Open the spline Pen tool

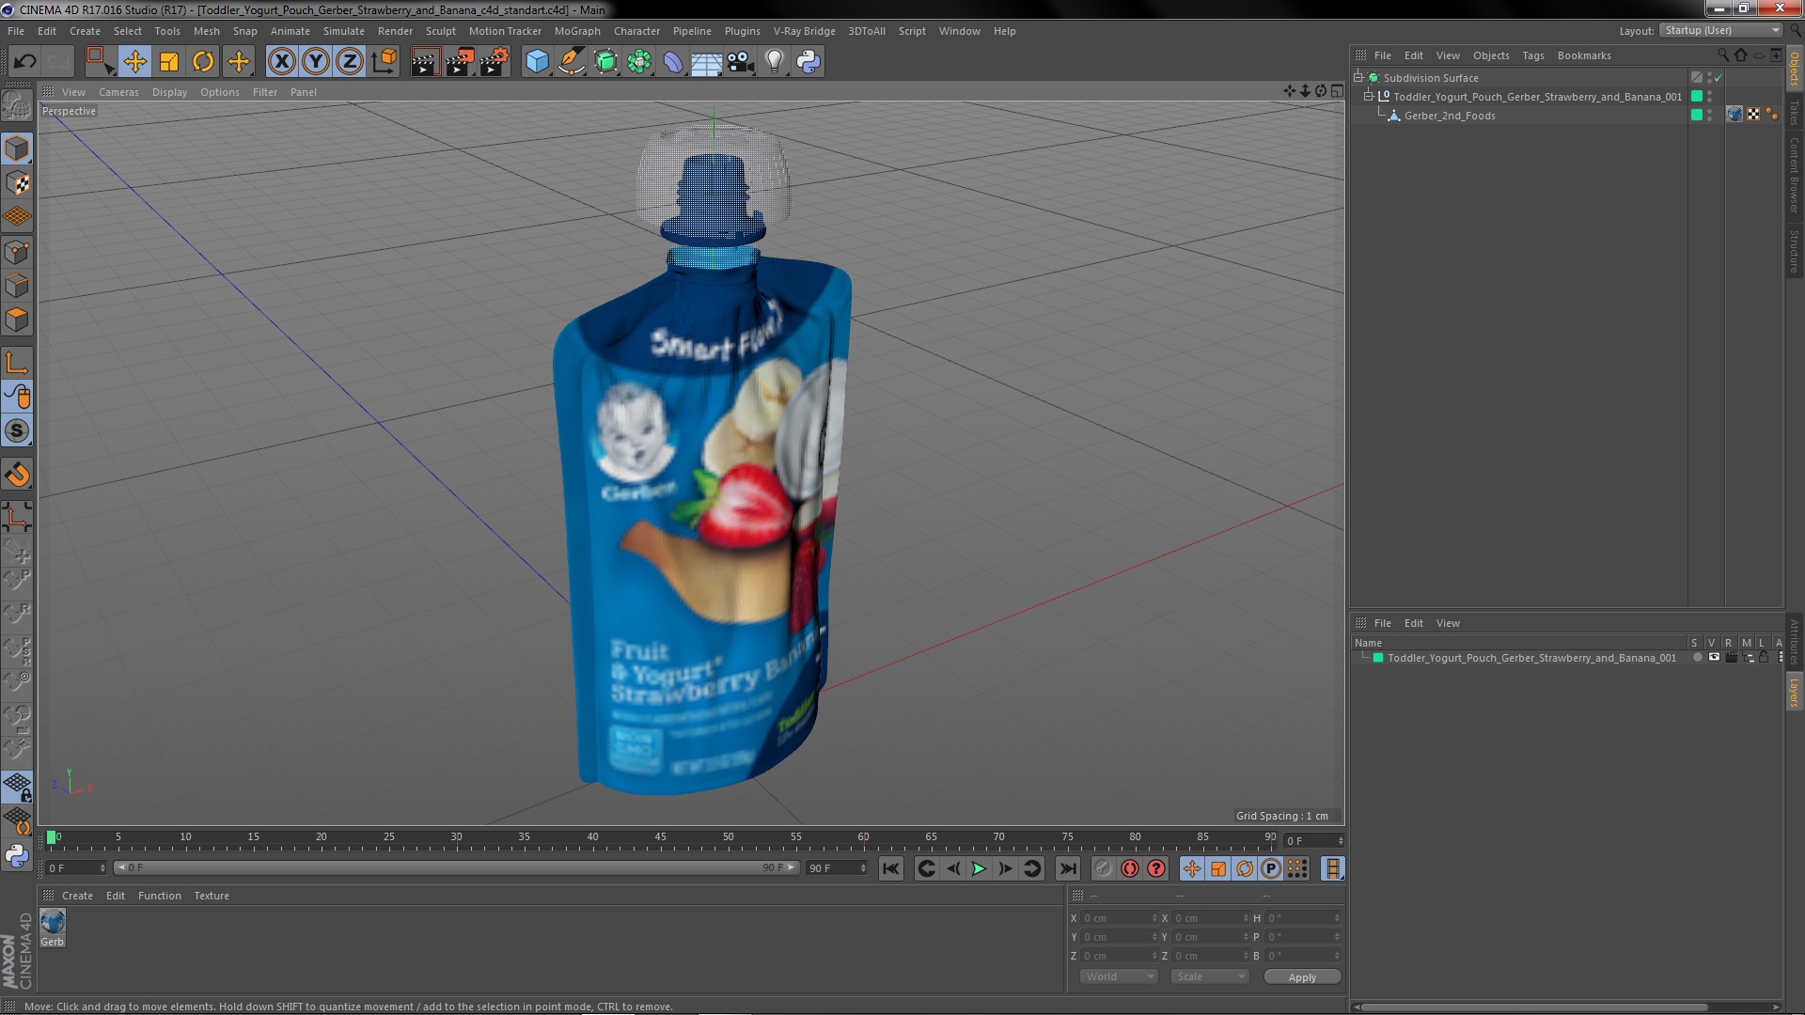click(x=571, y=62)
